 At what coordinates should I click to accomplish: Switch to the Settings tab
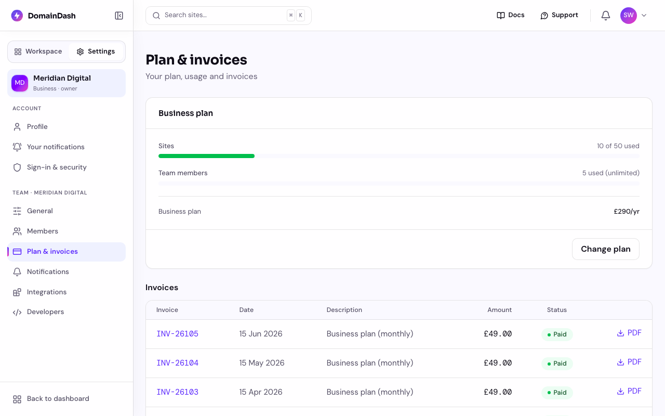click(96, 51)
